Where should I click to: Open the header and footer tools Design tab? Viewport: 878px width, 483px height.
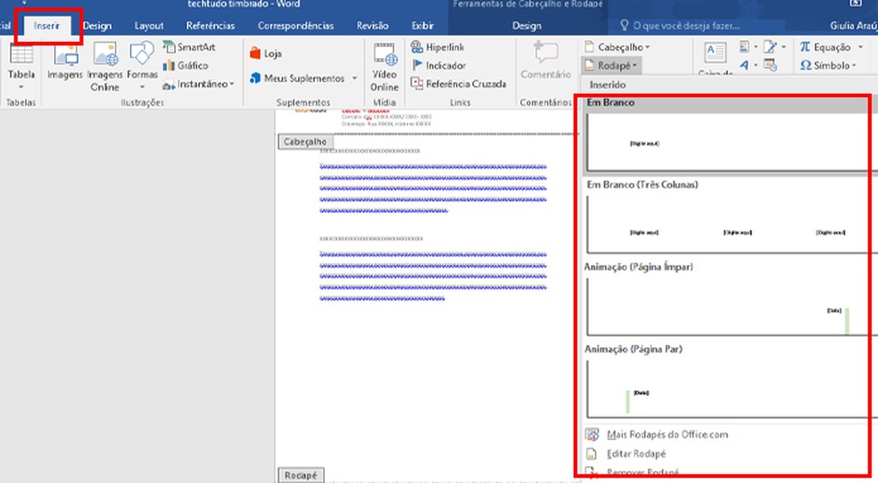(526, 26)
